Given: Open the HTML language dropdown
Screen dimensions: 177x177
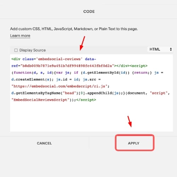Looking at the screenshot, I should [160, 49].
